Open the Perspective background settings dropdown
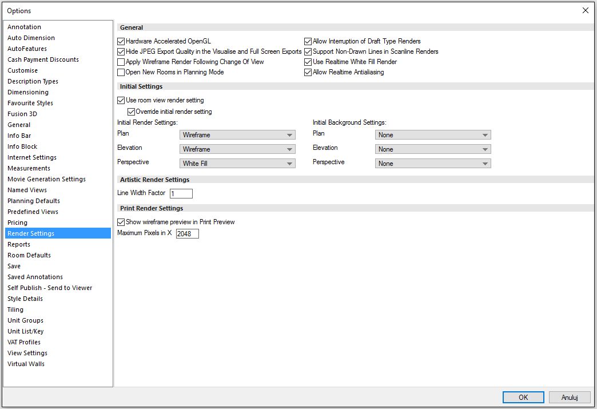597x409 pixels. click(x=433, y=164)
